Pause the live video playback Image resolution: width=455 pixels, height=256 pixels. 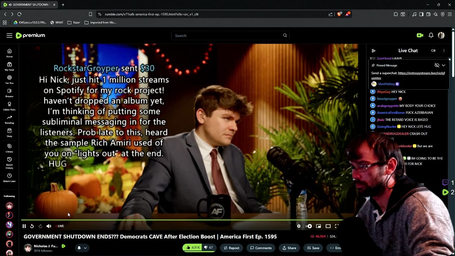(24, 226)
